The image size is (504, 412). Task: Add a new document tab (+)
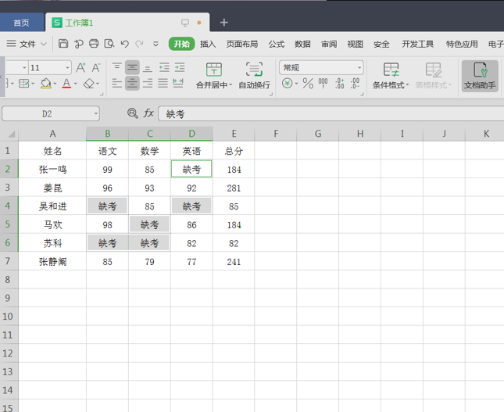click(224, 22)
